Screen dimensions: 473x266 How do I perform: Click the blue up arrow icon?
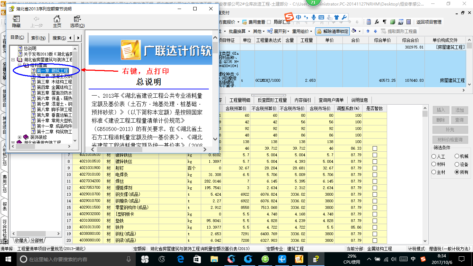point(368,31)
